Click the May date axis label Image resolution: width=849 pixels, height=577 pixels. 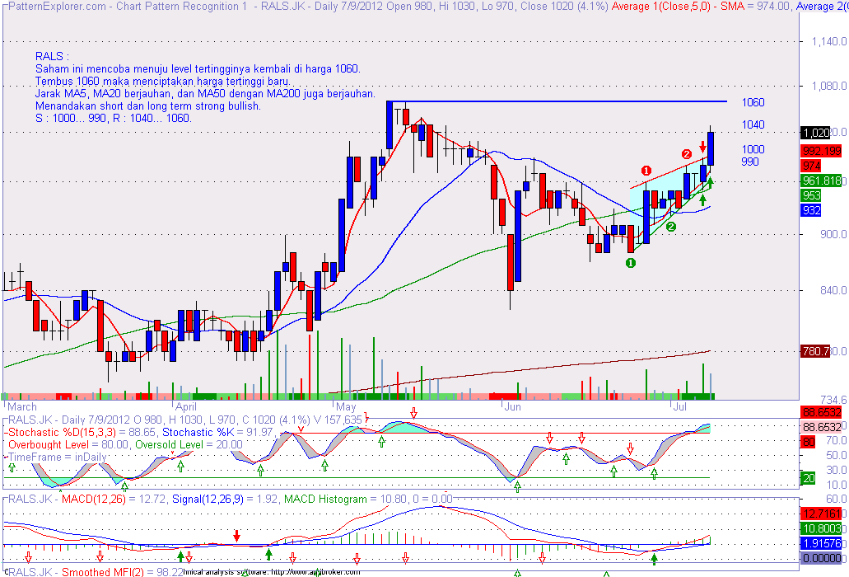pos(346,407)
